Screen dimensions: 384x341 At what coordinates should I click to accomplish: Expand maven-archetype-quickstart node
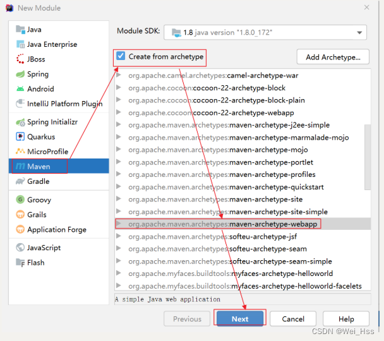119,186
